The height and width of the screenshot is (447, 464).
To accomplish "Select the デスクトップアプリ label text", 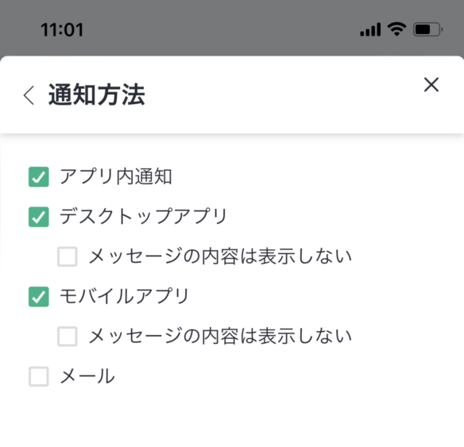I will click(143, 217).
